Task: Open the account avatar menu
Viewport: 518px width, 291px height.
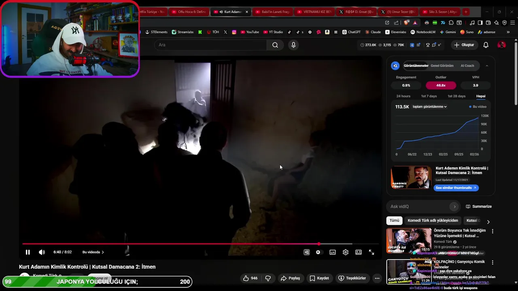Action: [501, 45]
